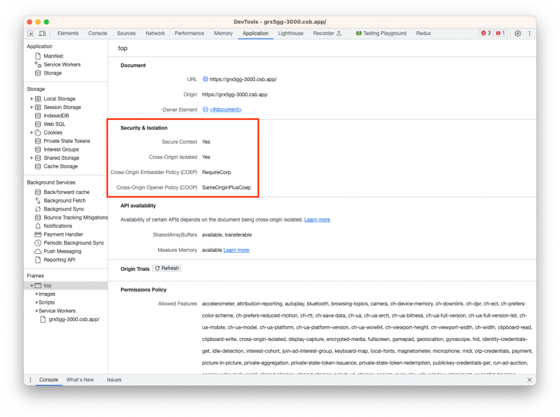Screen dimensions: 560x417
Task: Click the Manifest file icon
Action: tap(38, 56)
